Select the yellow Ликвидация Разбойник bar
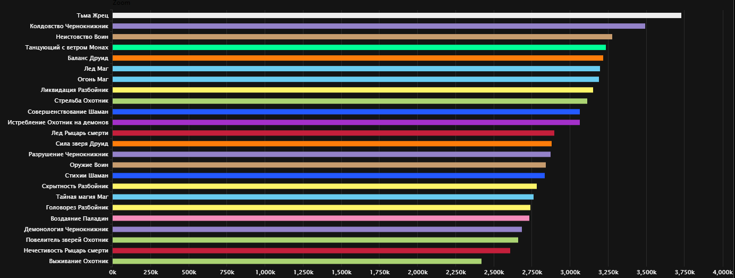 click(353, 90)
